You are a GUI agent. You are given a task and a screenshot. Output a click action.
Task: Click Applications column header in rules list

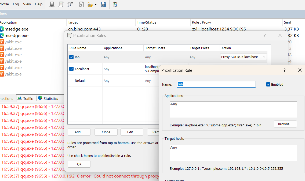tap(123, 48)
